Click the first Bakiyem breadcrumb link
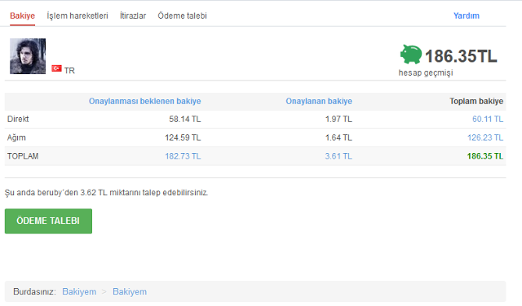The image size is (522, 306). [x=79, y=291]
